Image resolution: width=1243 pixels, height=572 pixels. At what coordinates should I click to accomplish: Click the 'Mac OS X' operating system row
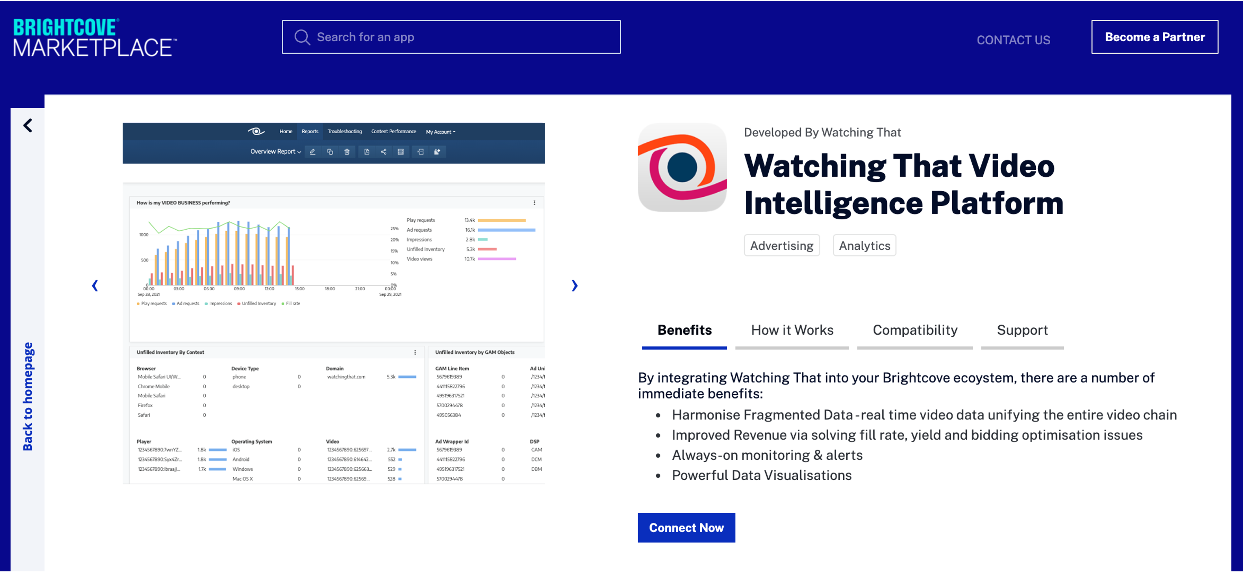pos(266,479)
